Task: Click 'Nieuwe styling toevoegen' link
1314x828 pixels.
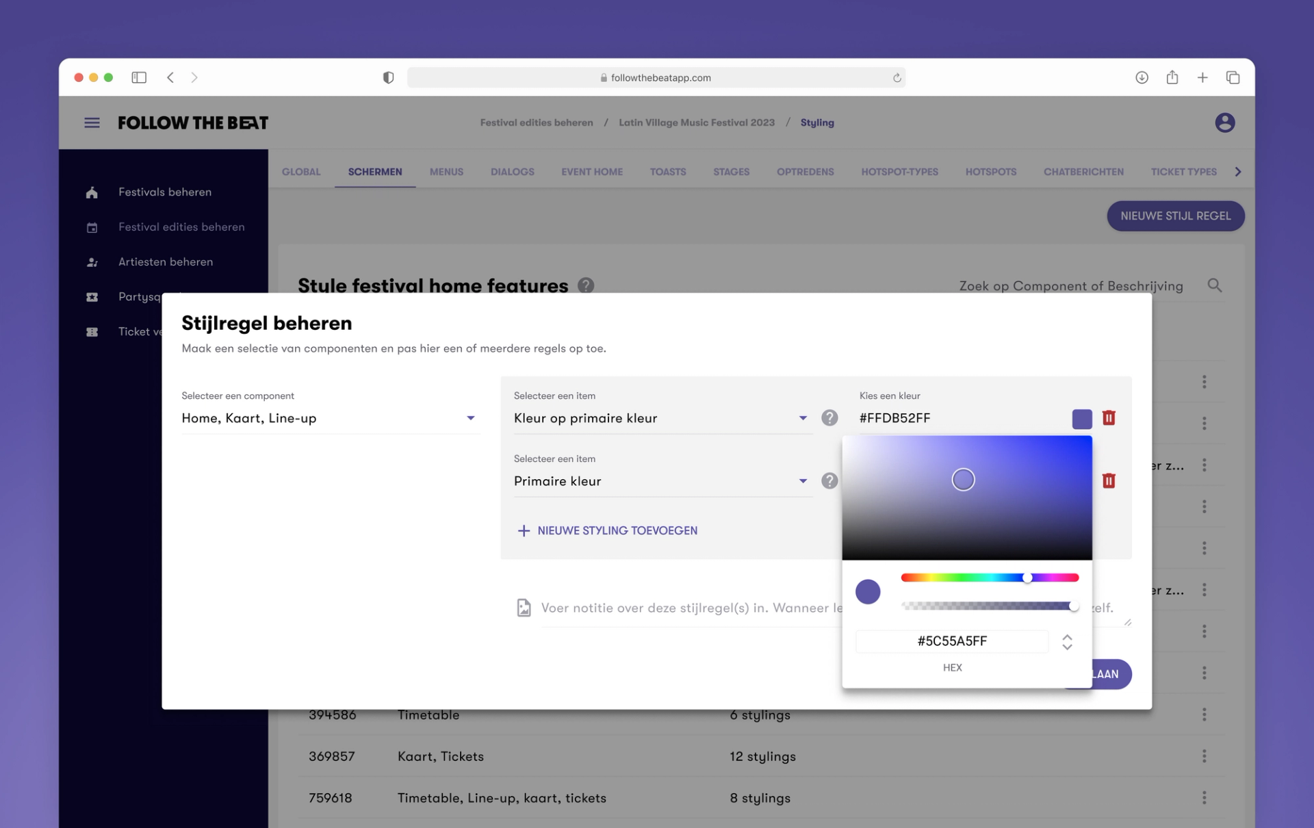Action: [x=608, y=530]
